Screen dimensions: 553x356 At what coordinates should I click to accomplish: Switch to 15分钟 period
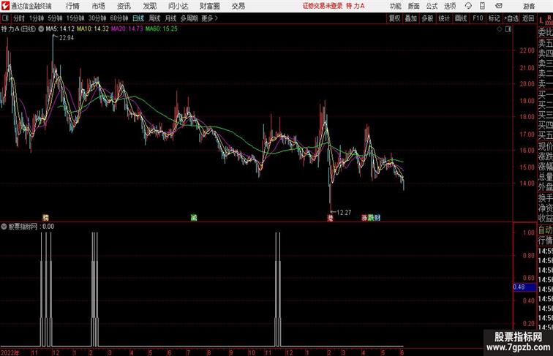[x=75, y=18]
